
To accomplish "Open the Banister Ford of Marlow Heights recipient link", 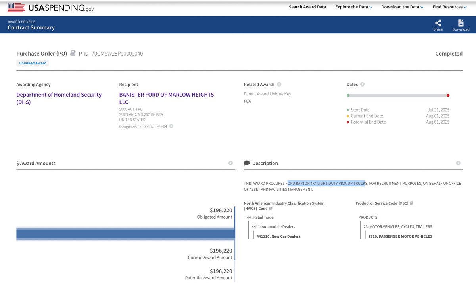I will (167, 98).
